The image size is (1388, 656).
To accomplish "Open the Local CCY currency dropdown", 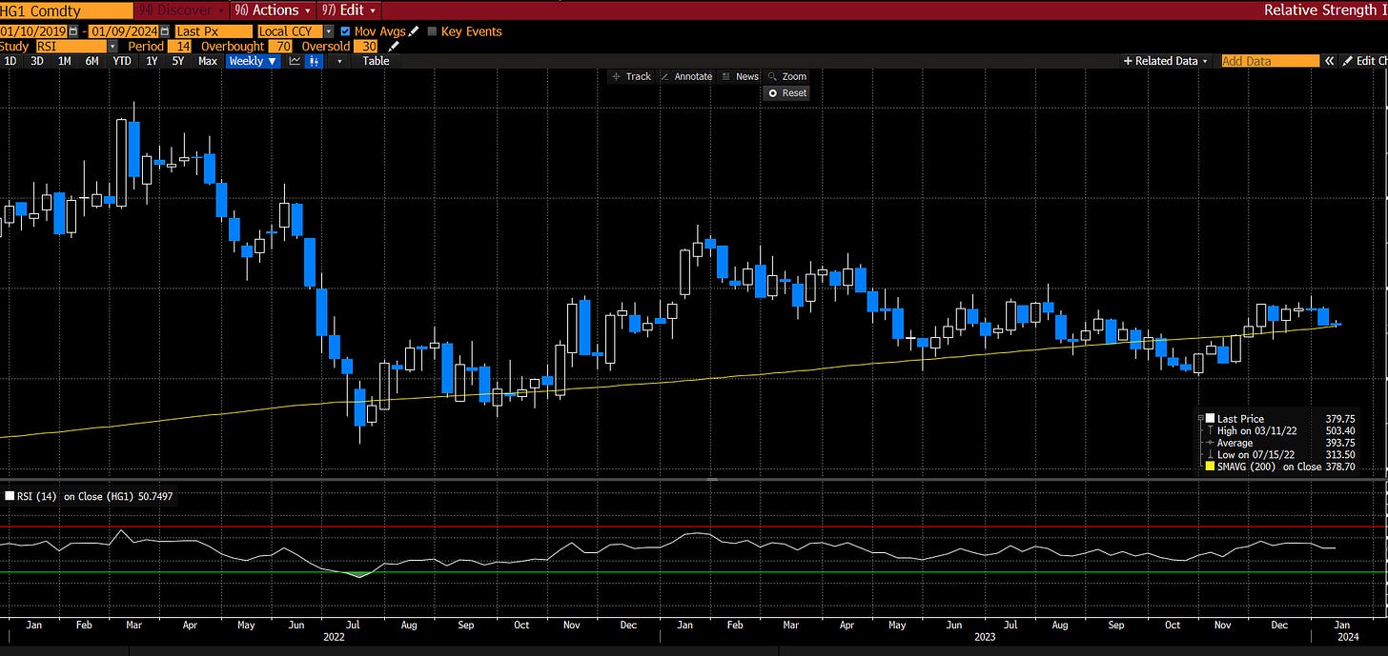I will coord(330,31).
